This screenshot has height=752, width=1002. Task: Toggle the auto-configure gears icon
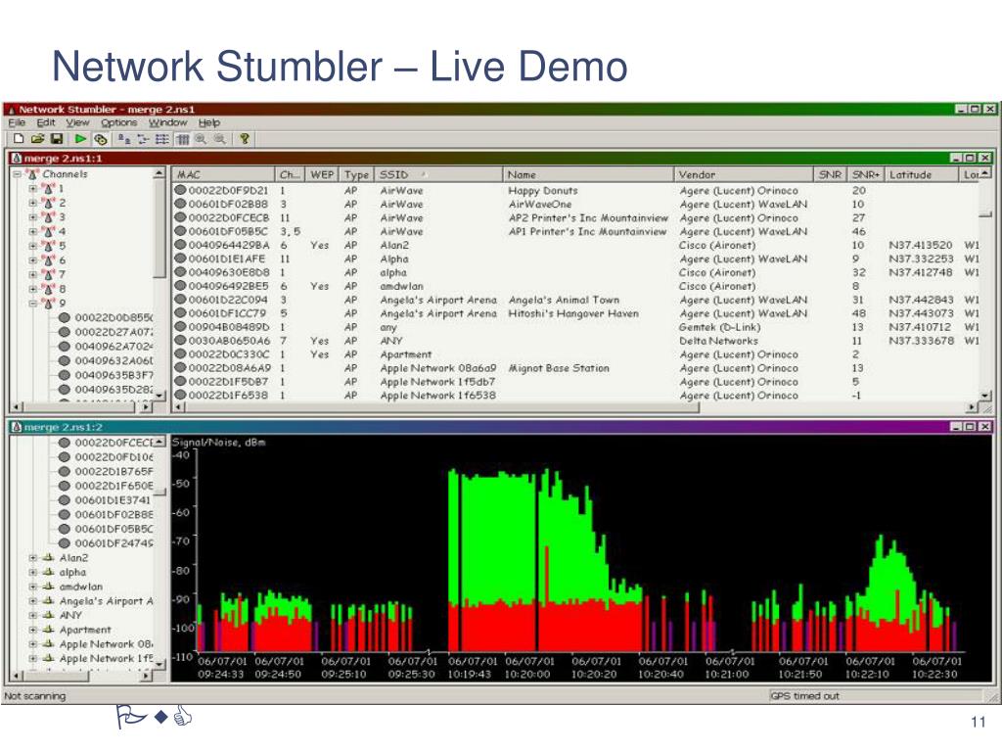pos(101,139)
